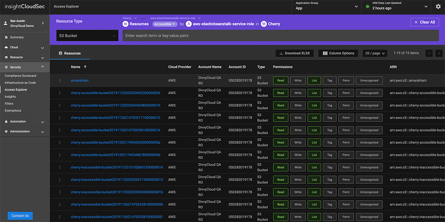Image resolution: width=445 pixels, height=222 pixels.
Task: Sort by Name column arrow
Action: click(x=85, y=67)
